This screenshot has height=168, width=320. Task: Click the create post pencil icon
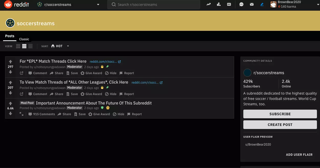262,4
